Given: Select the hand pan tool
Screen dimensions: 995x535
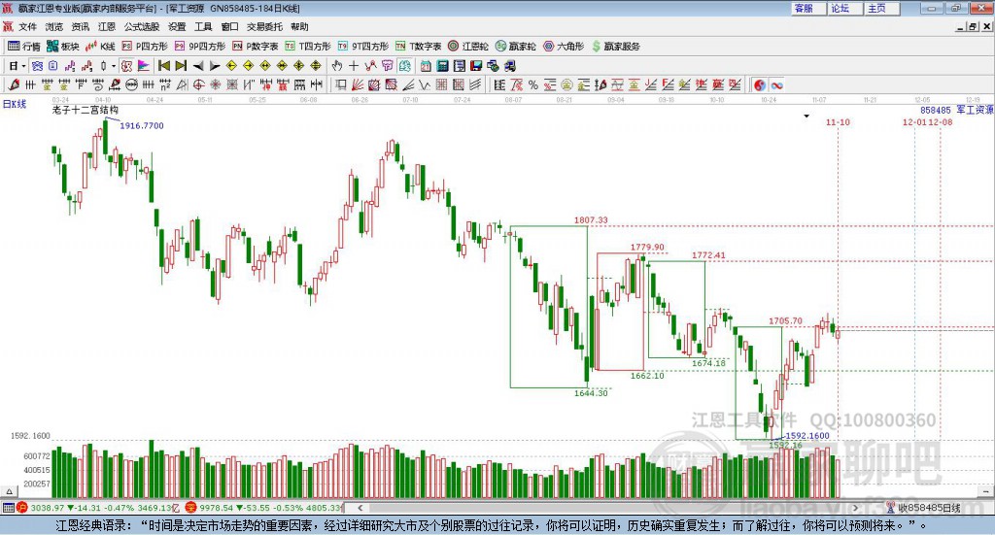Looking at the screenshot, I should click(336, 66).
